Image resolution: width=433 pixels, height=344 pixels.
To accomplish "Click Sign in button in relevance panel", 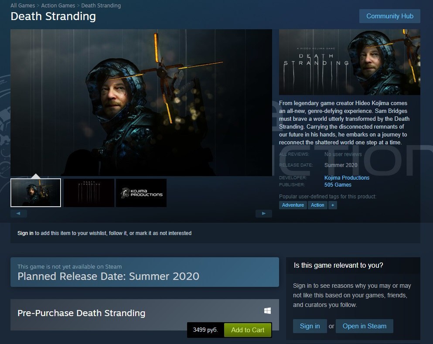I will (x=310, y=326).
